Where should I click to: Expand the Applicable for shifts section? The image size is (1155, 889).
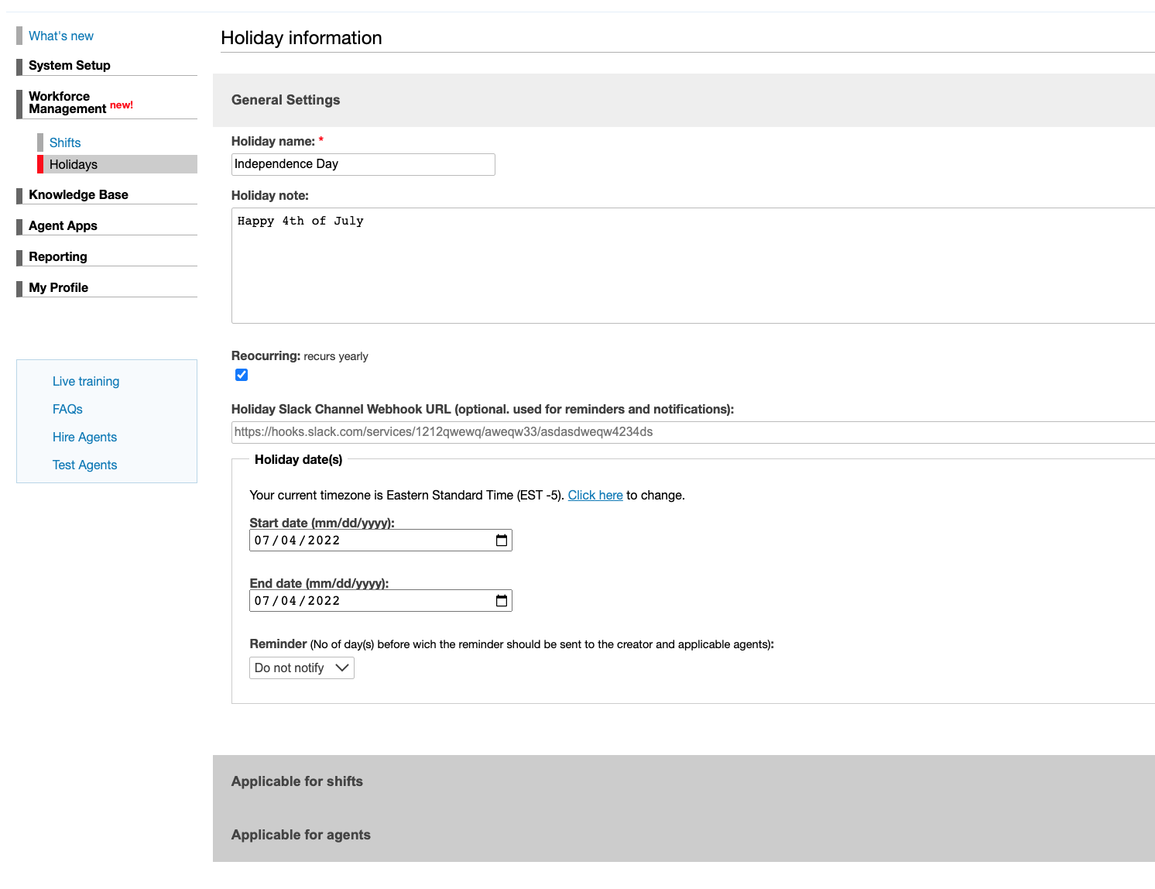(296, 781)
